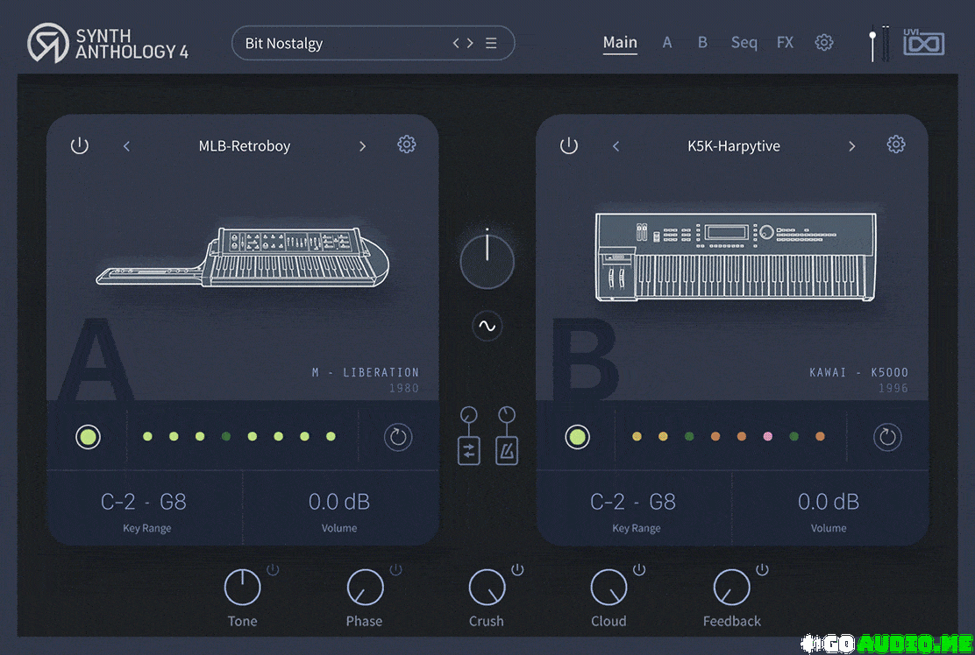Click layer B volume 0.0 dB value
The height and width of the screenshot is (655, 975).
(x=829, y=502)
